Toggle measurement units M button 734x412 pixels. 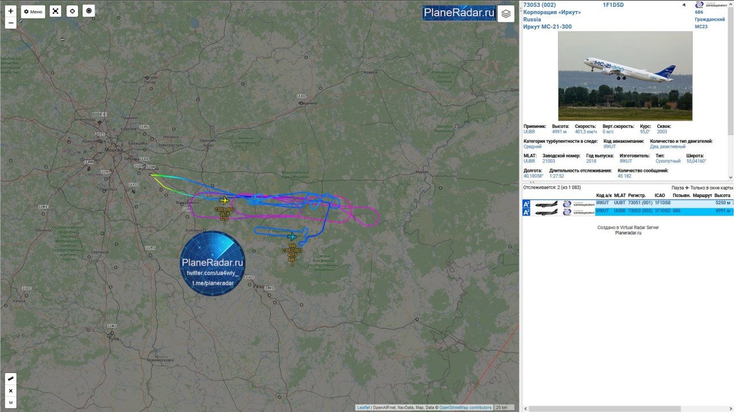[11, 403]
